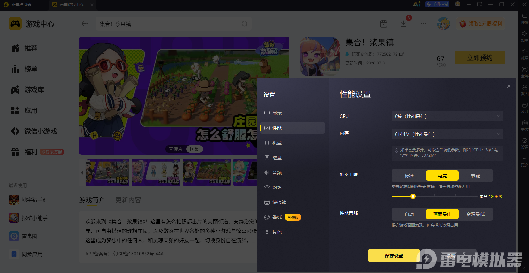Image resolution: width=529 pixels, height=273 pixels.
Task: Open the three-dots more menu in game center
Action: (x=423, y=24)
